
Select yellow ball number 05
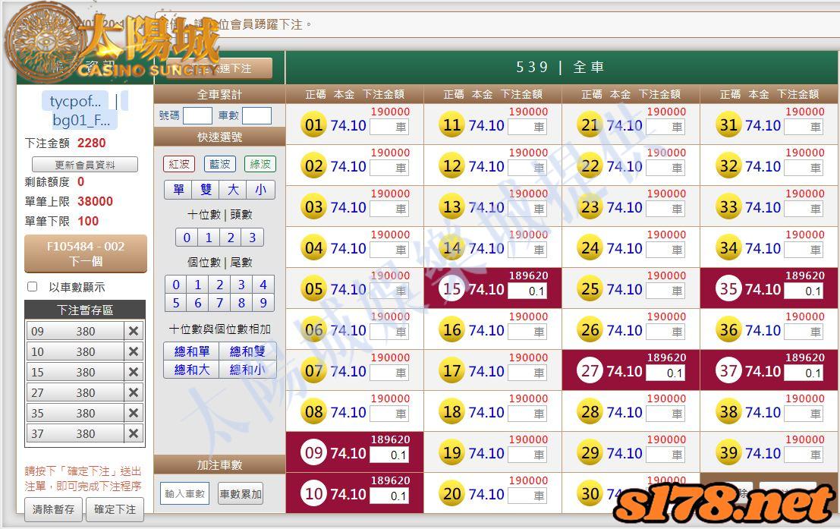313,289
